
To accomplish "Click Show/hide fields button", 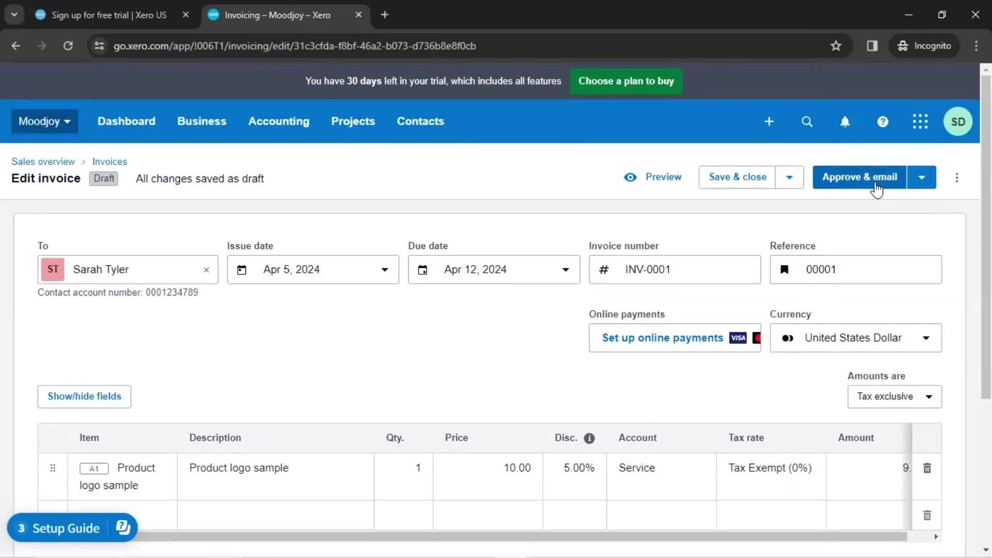I will (x=84, y=397).
